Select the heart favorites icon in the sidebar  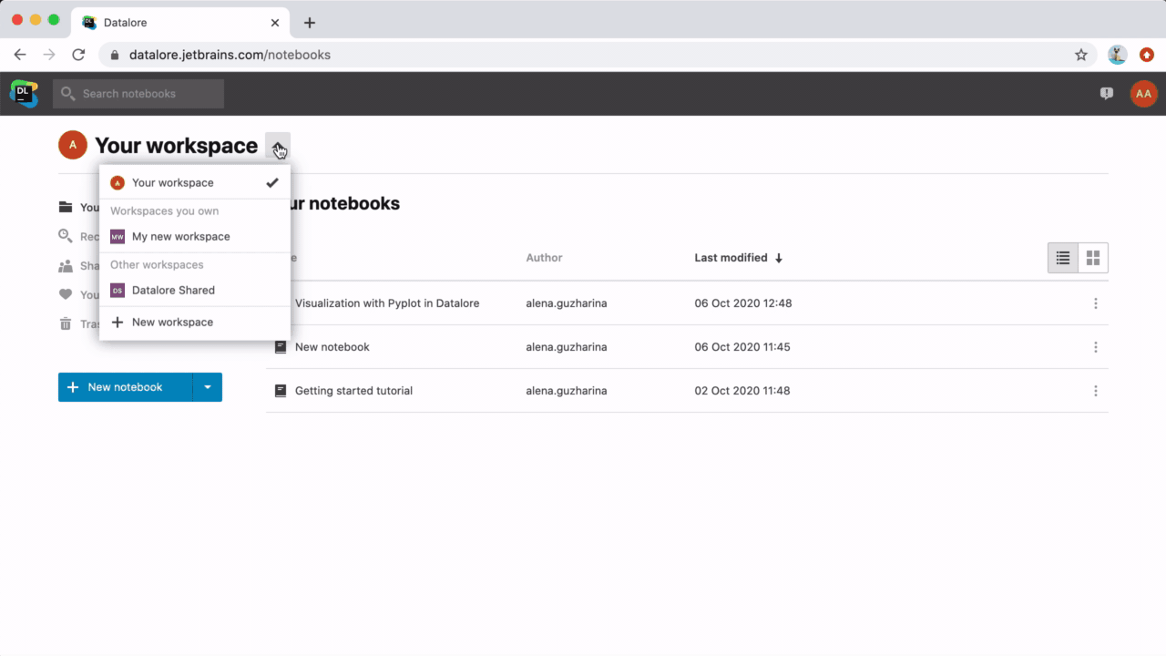click(66, 294)
